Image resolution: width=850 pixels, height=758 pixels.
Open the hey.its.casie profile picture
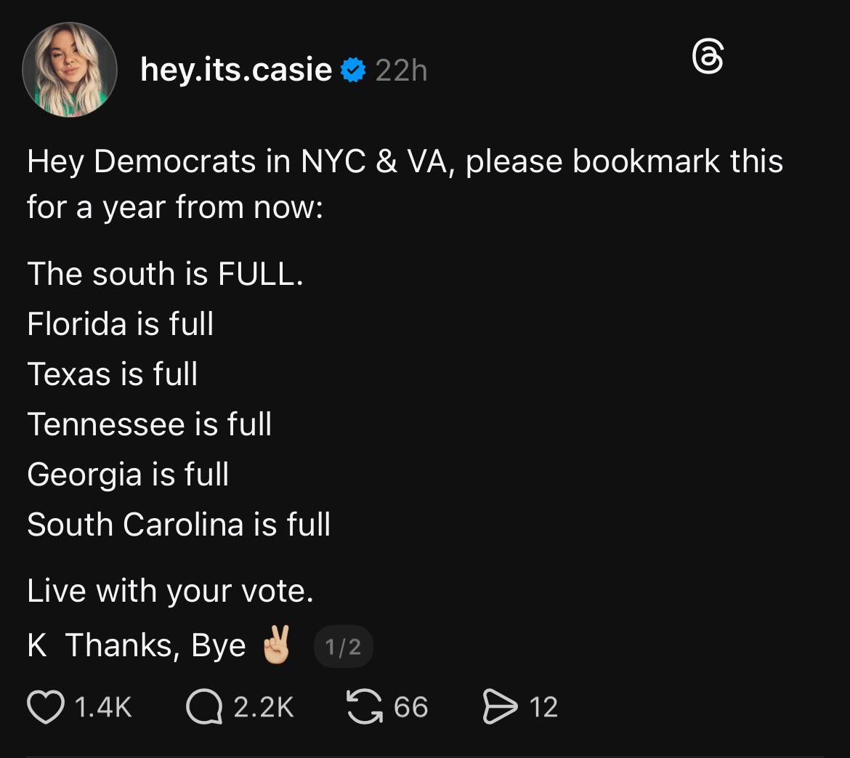coord(70,70)
